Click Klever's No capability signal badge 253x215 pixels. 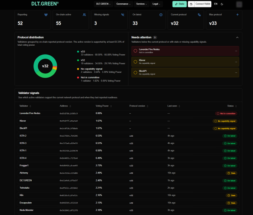tap(225, 121)
